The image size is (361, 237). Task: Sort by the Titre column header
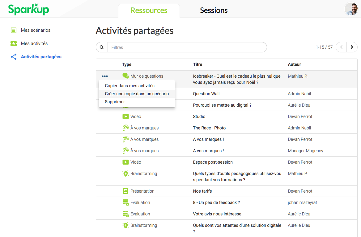197,64
